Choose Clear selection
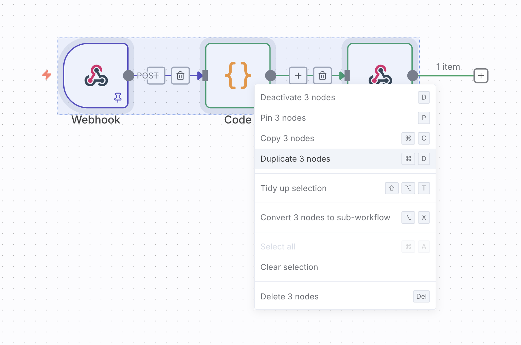This screenshot has width=521, height=345. pyautogui.click(x=289, y=267)
